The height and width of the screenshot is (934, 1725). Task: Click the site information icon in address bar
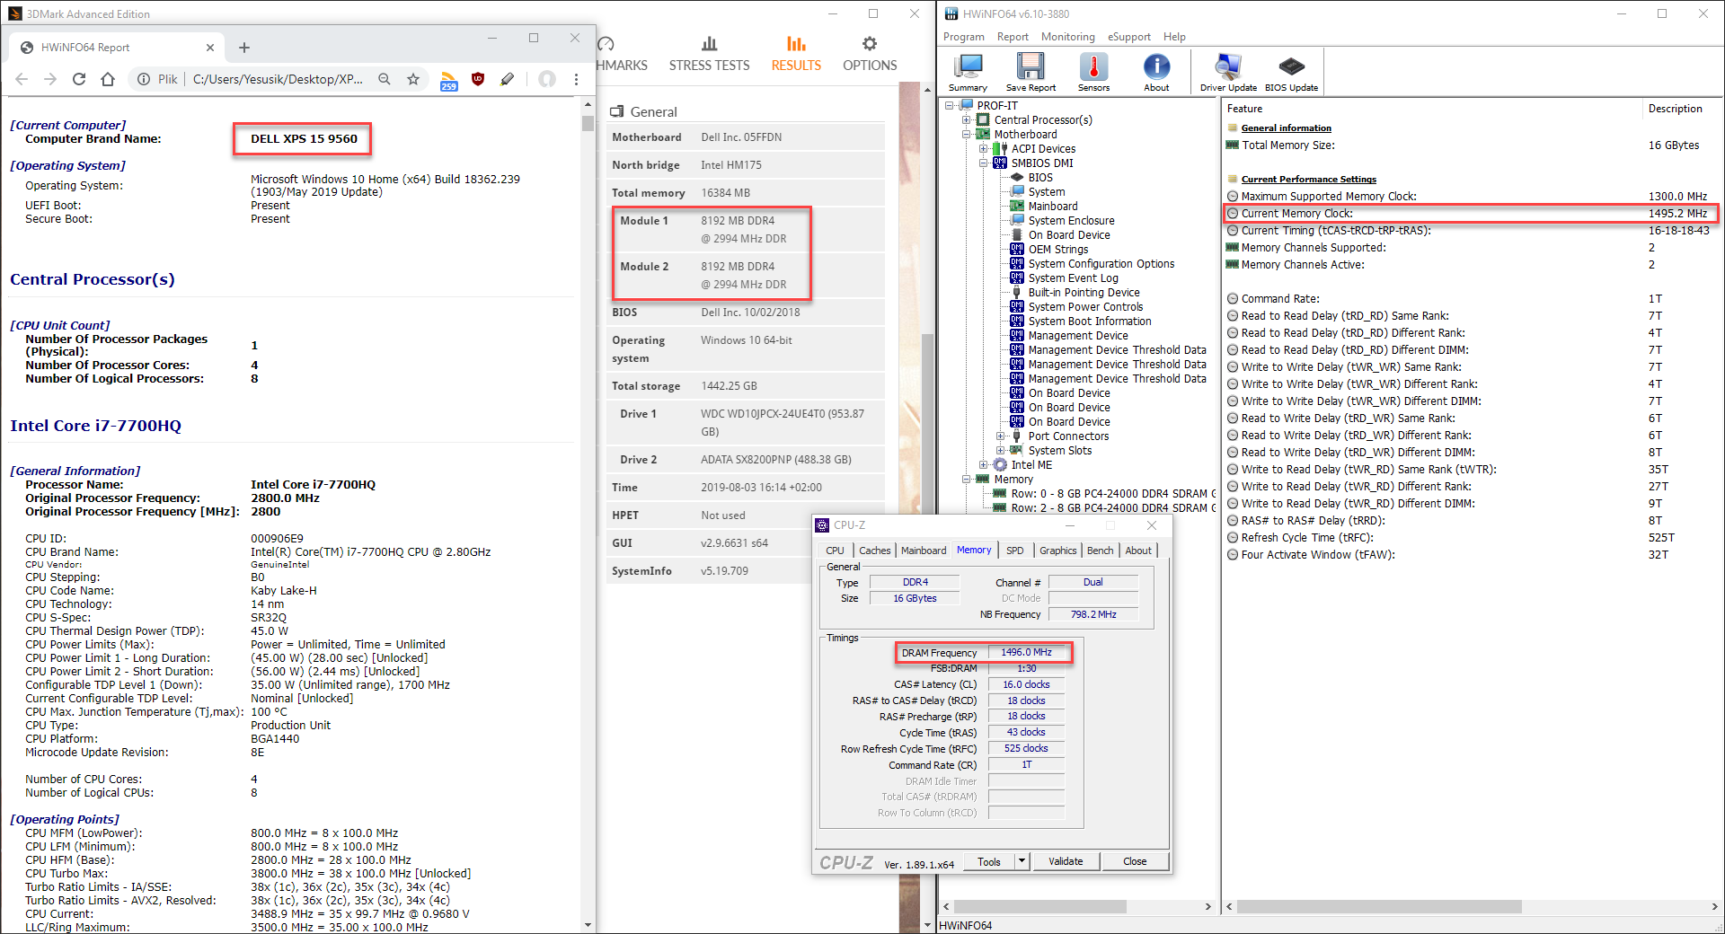[x=144, y=79]
